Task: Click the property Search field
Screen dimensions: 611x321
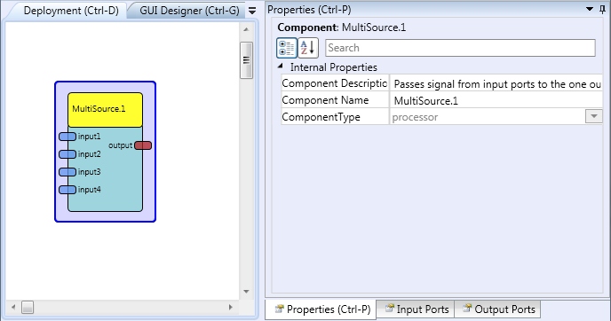Action: pyautogui.click(x=460, y=48)
